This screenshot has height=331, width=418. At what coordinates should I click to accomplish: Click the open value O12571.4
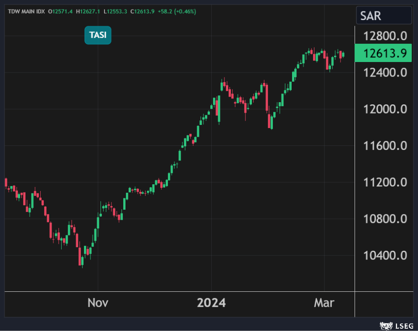62,11
